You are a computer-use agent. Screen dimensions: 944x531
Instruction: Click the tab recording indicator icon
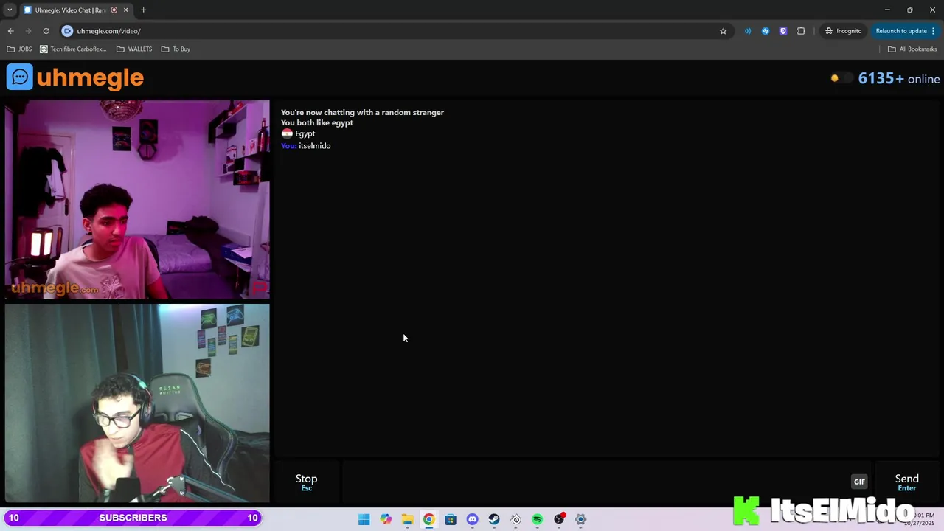(114, 10)
